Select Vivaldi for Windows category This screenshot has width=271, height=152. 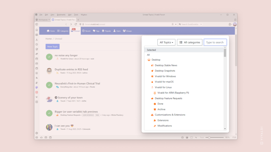point(165,76)
